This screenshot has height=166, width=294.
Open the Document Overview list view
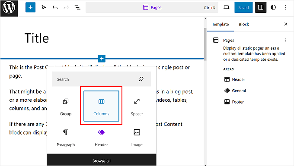pyautogui.click(x=77, y=7)
